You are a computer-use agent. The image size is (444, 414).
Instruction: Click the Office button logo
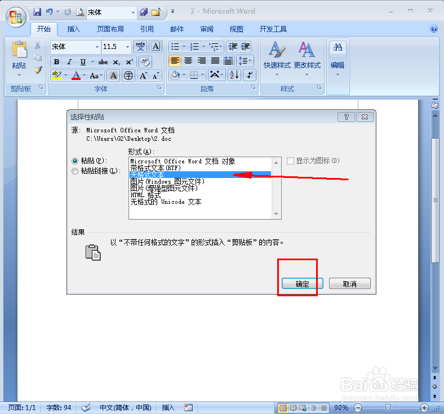coord(16,17)
